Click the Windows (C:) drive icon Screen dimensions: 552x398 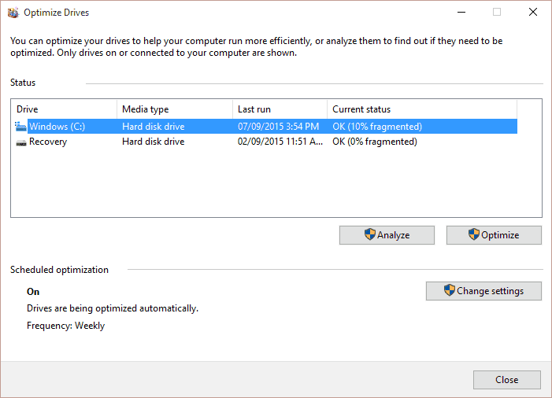[x=20, y=127]
